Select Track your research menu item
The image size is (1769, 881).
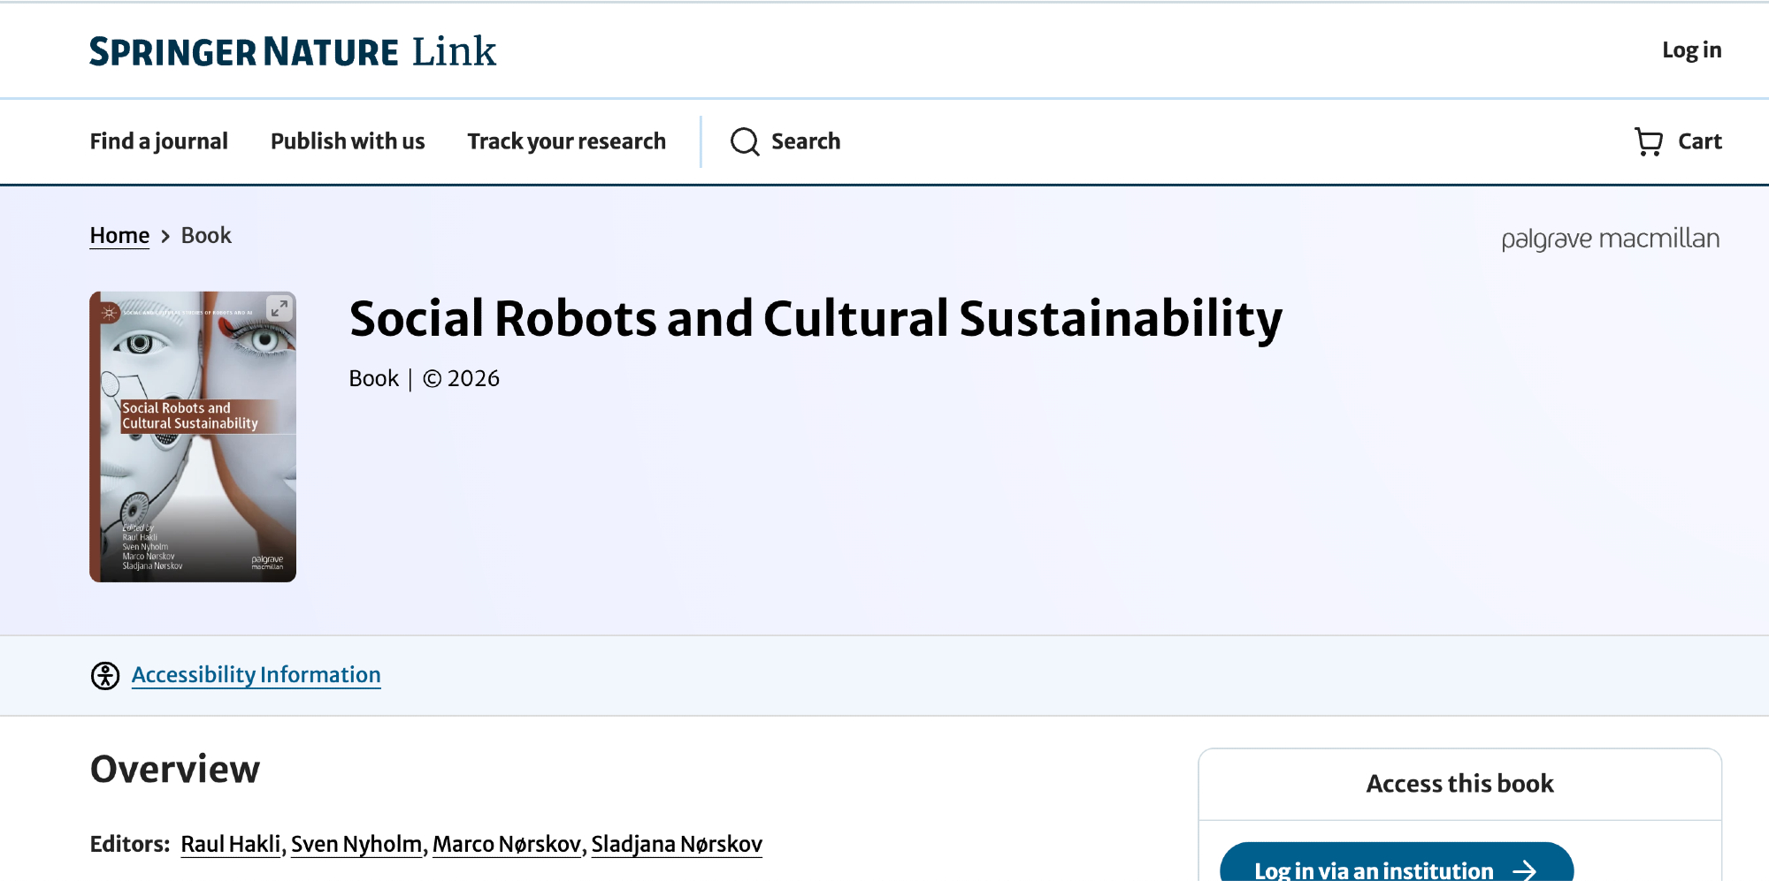tap(566, 141)
